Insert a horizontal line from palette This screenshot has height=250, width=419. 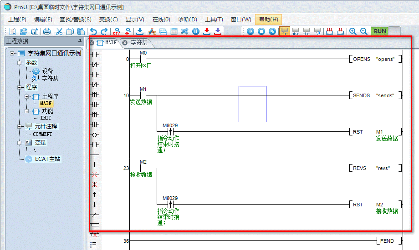click(95, 155)
